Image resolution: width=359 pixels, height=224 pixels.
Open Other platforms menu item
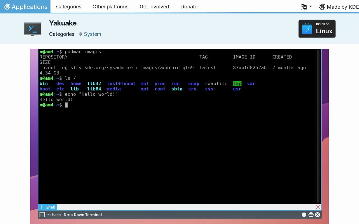111,7
